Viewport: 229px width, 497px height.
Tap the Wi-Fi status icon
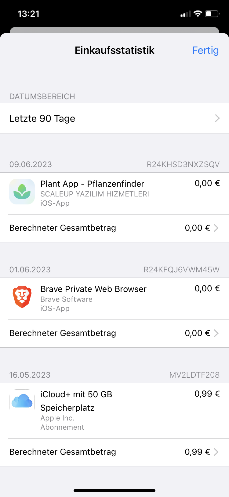tap(198, 14)
